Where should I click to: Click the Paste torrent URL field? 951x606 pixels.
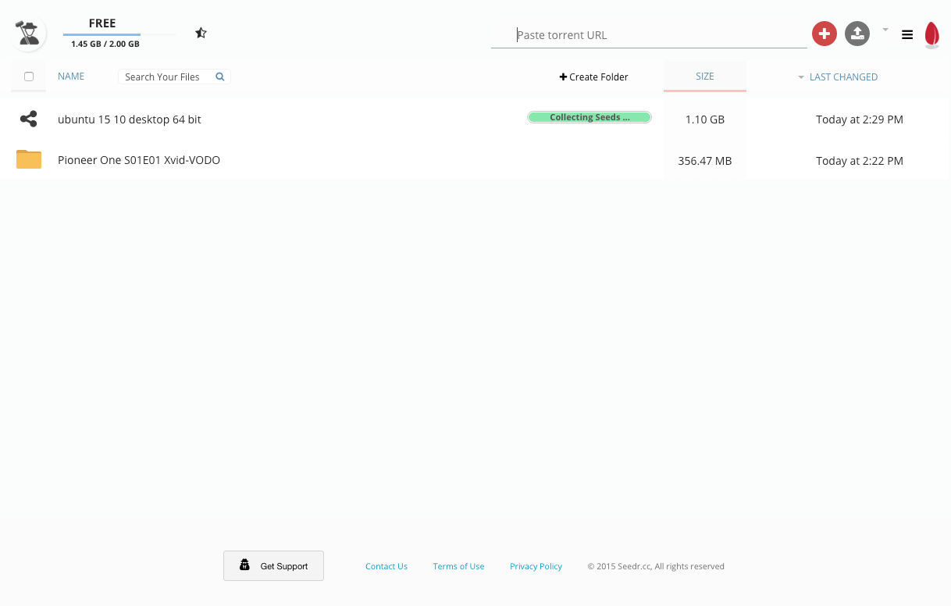tap(649, 35)
